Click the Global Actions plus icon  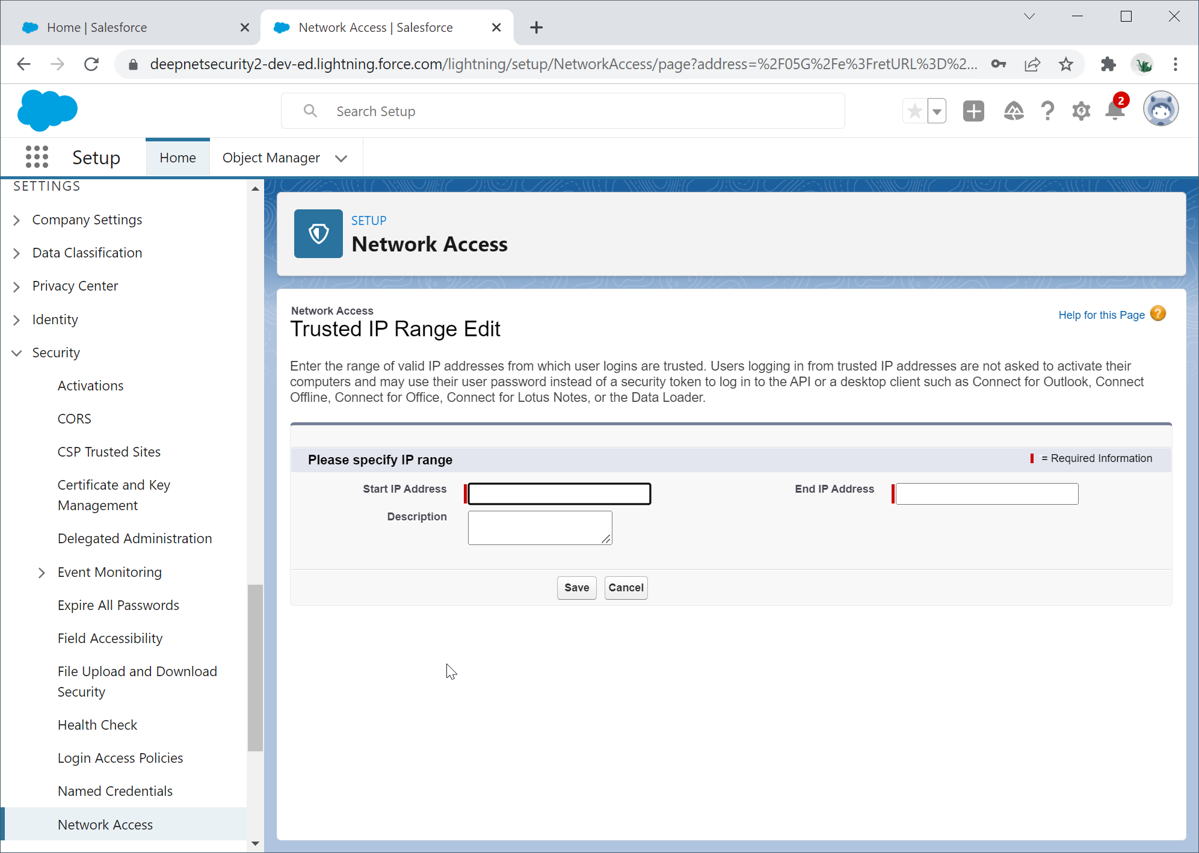coord(973,111)
